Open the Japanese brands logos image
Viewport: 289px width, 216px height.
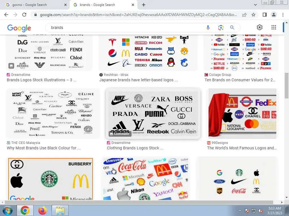coord(148,52)
